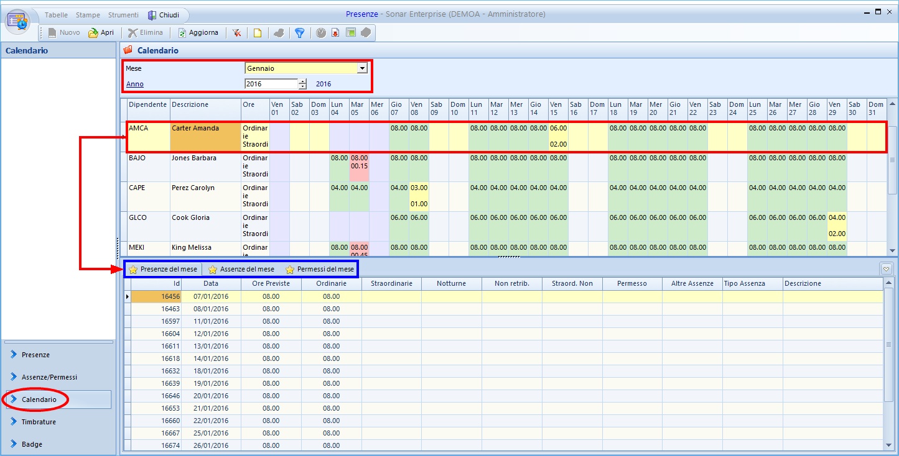Click the year input field showing 2016
Viewport: 899px width, 456px height.
pyautogui.click(x=271, y=84)
